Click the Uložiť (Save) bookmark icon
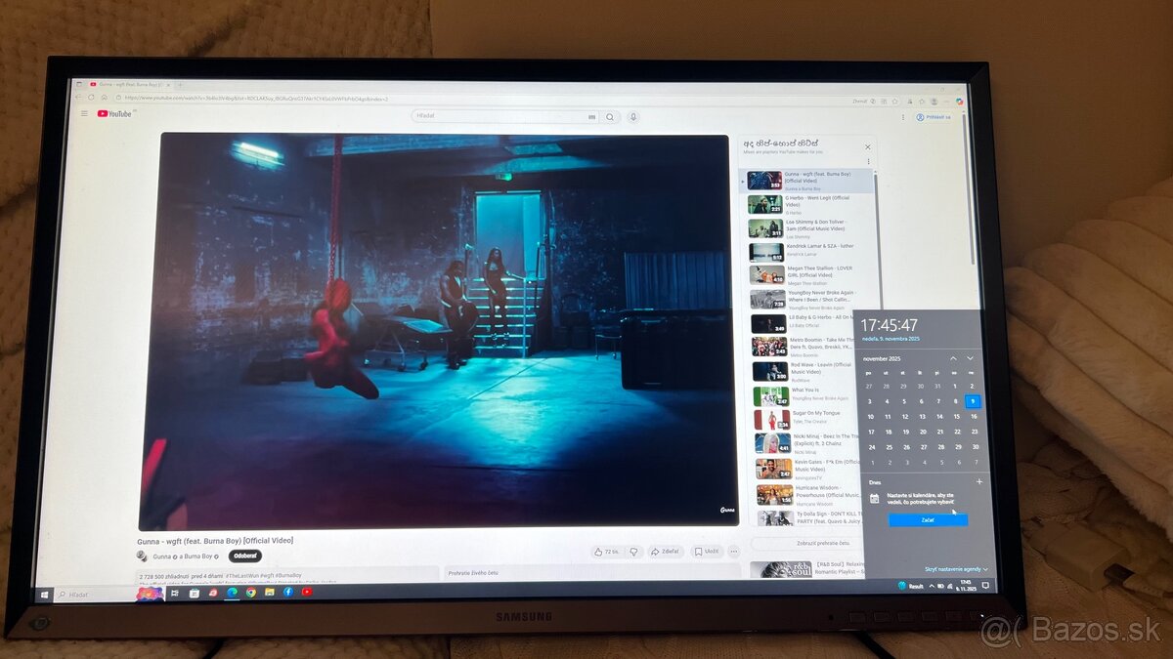This screenshot has height=659, width=1173. 706,552
